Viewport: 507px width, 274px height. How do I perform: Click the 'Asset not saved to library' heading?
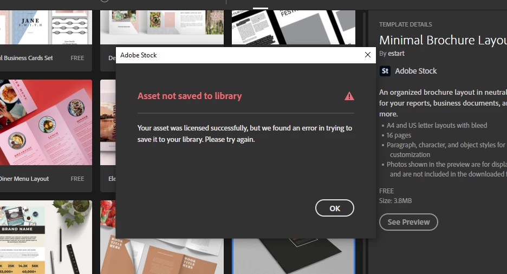point(190,96)
